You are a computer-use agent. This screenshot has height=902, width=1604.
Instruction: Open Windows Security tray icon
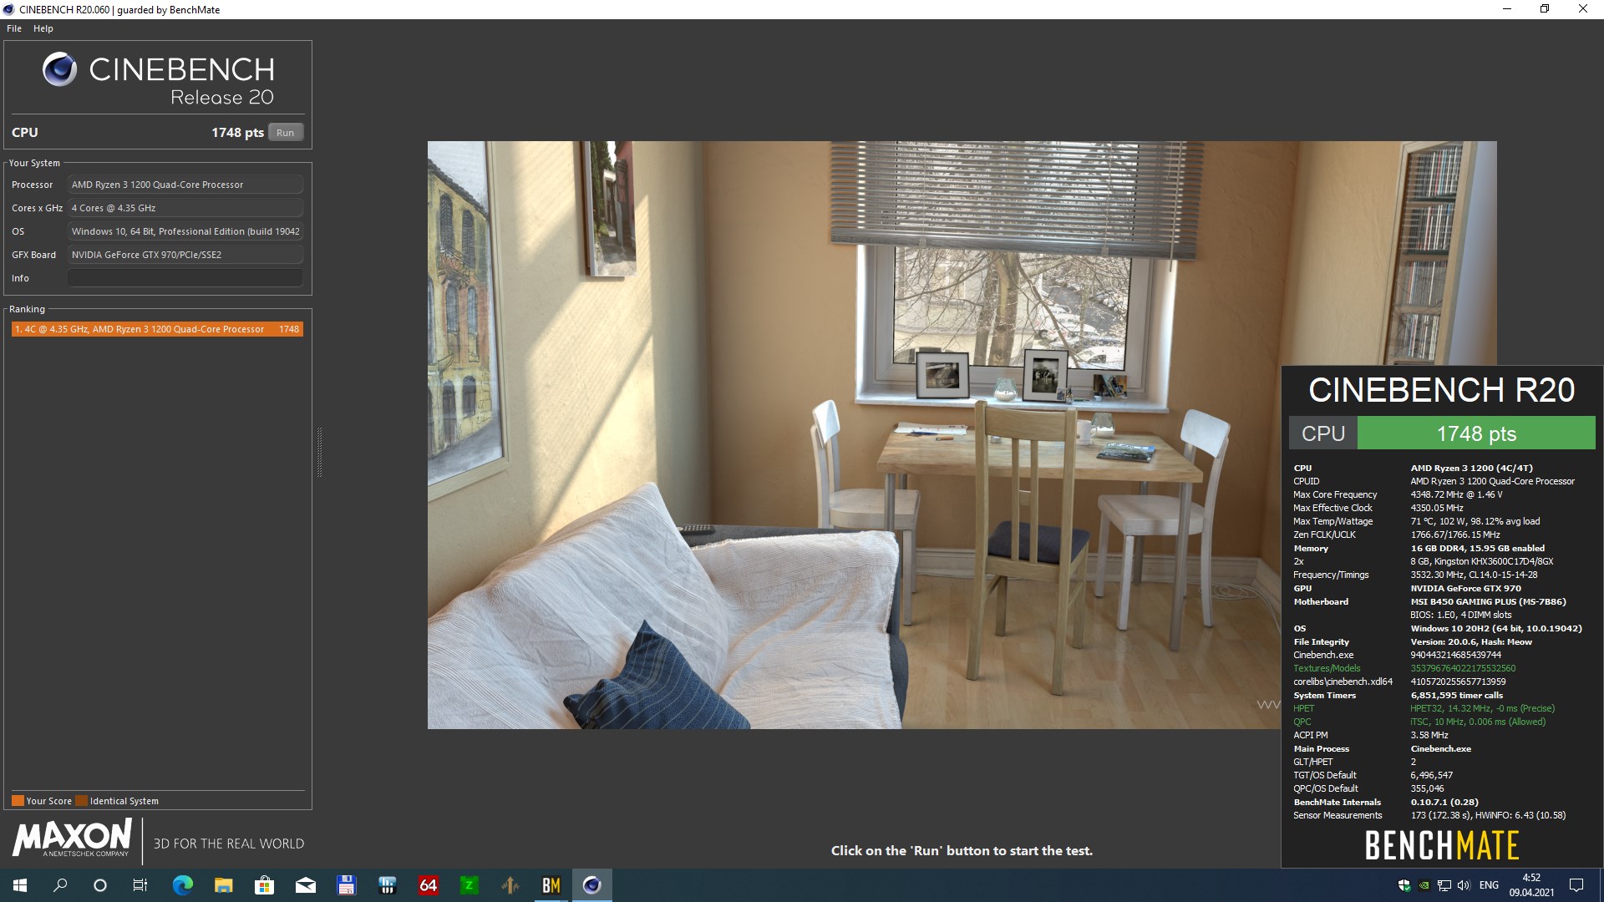pos(1404,885)
